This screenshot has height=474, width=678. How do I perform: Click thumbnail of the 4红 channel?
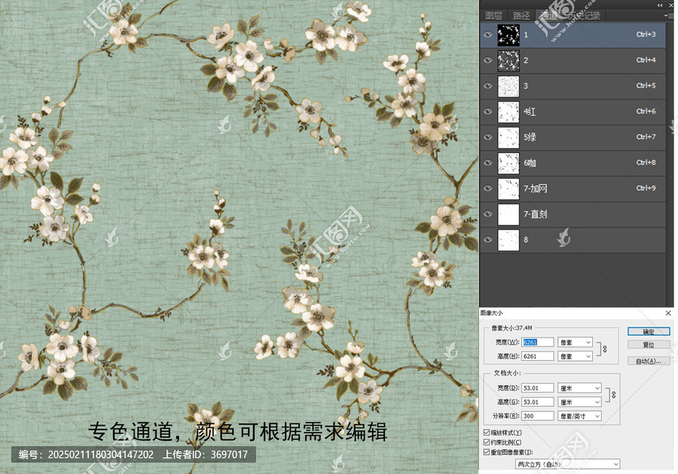tap(508, 111)
